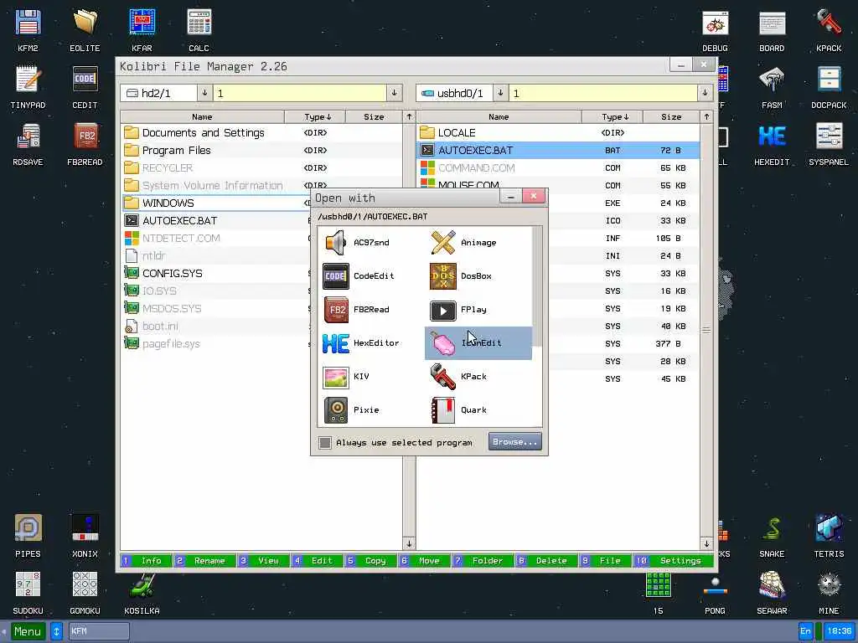
Task: Click KFM taskbar window button
Action: pos(99,631)
